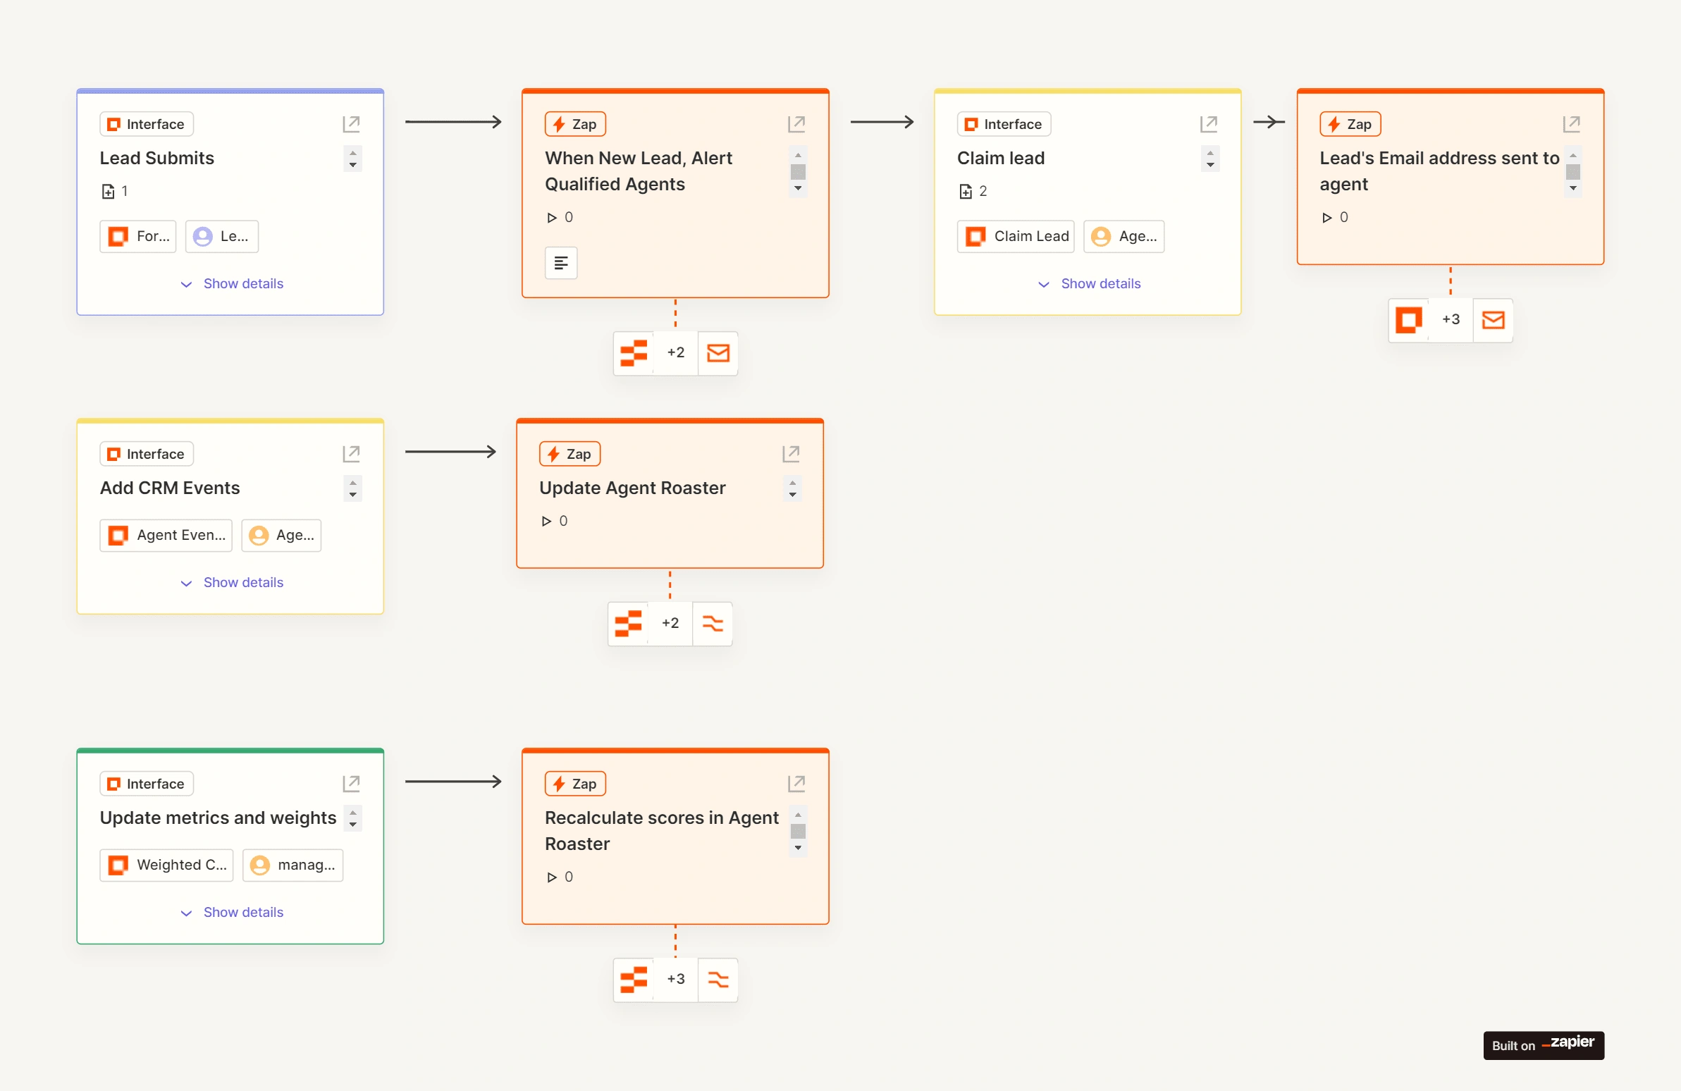
Task: Click the Interfaces icon below Lead's Email zap
Action: click(x=1408, y=319)
